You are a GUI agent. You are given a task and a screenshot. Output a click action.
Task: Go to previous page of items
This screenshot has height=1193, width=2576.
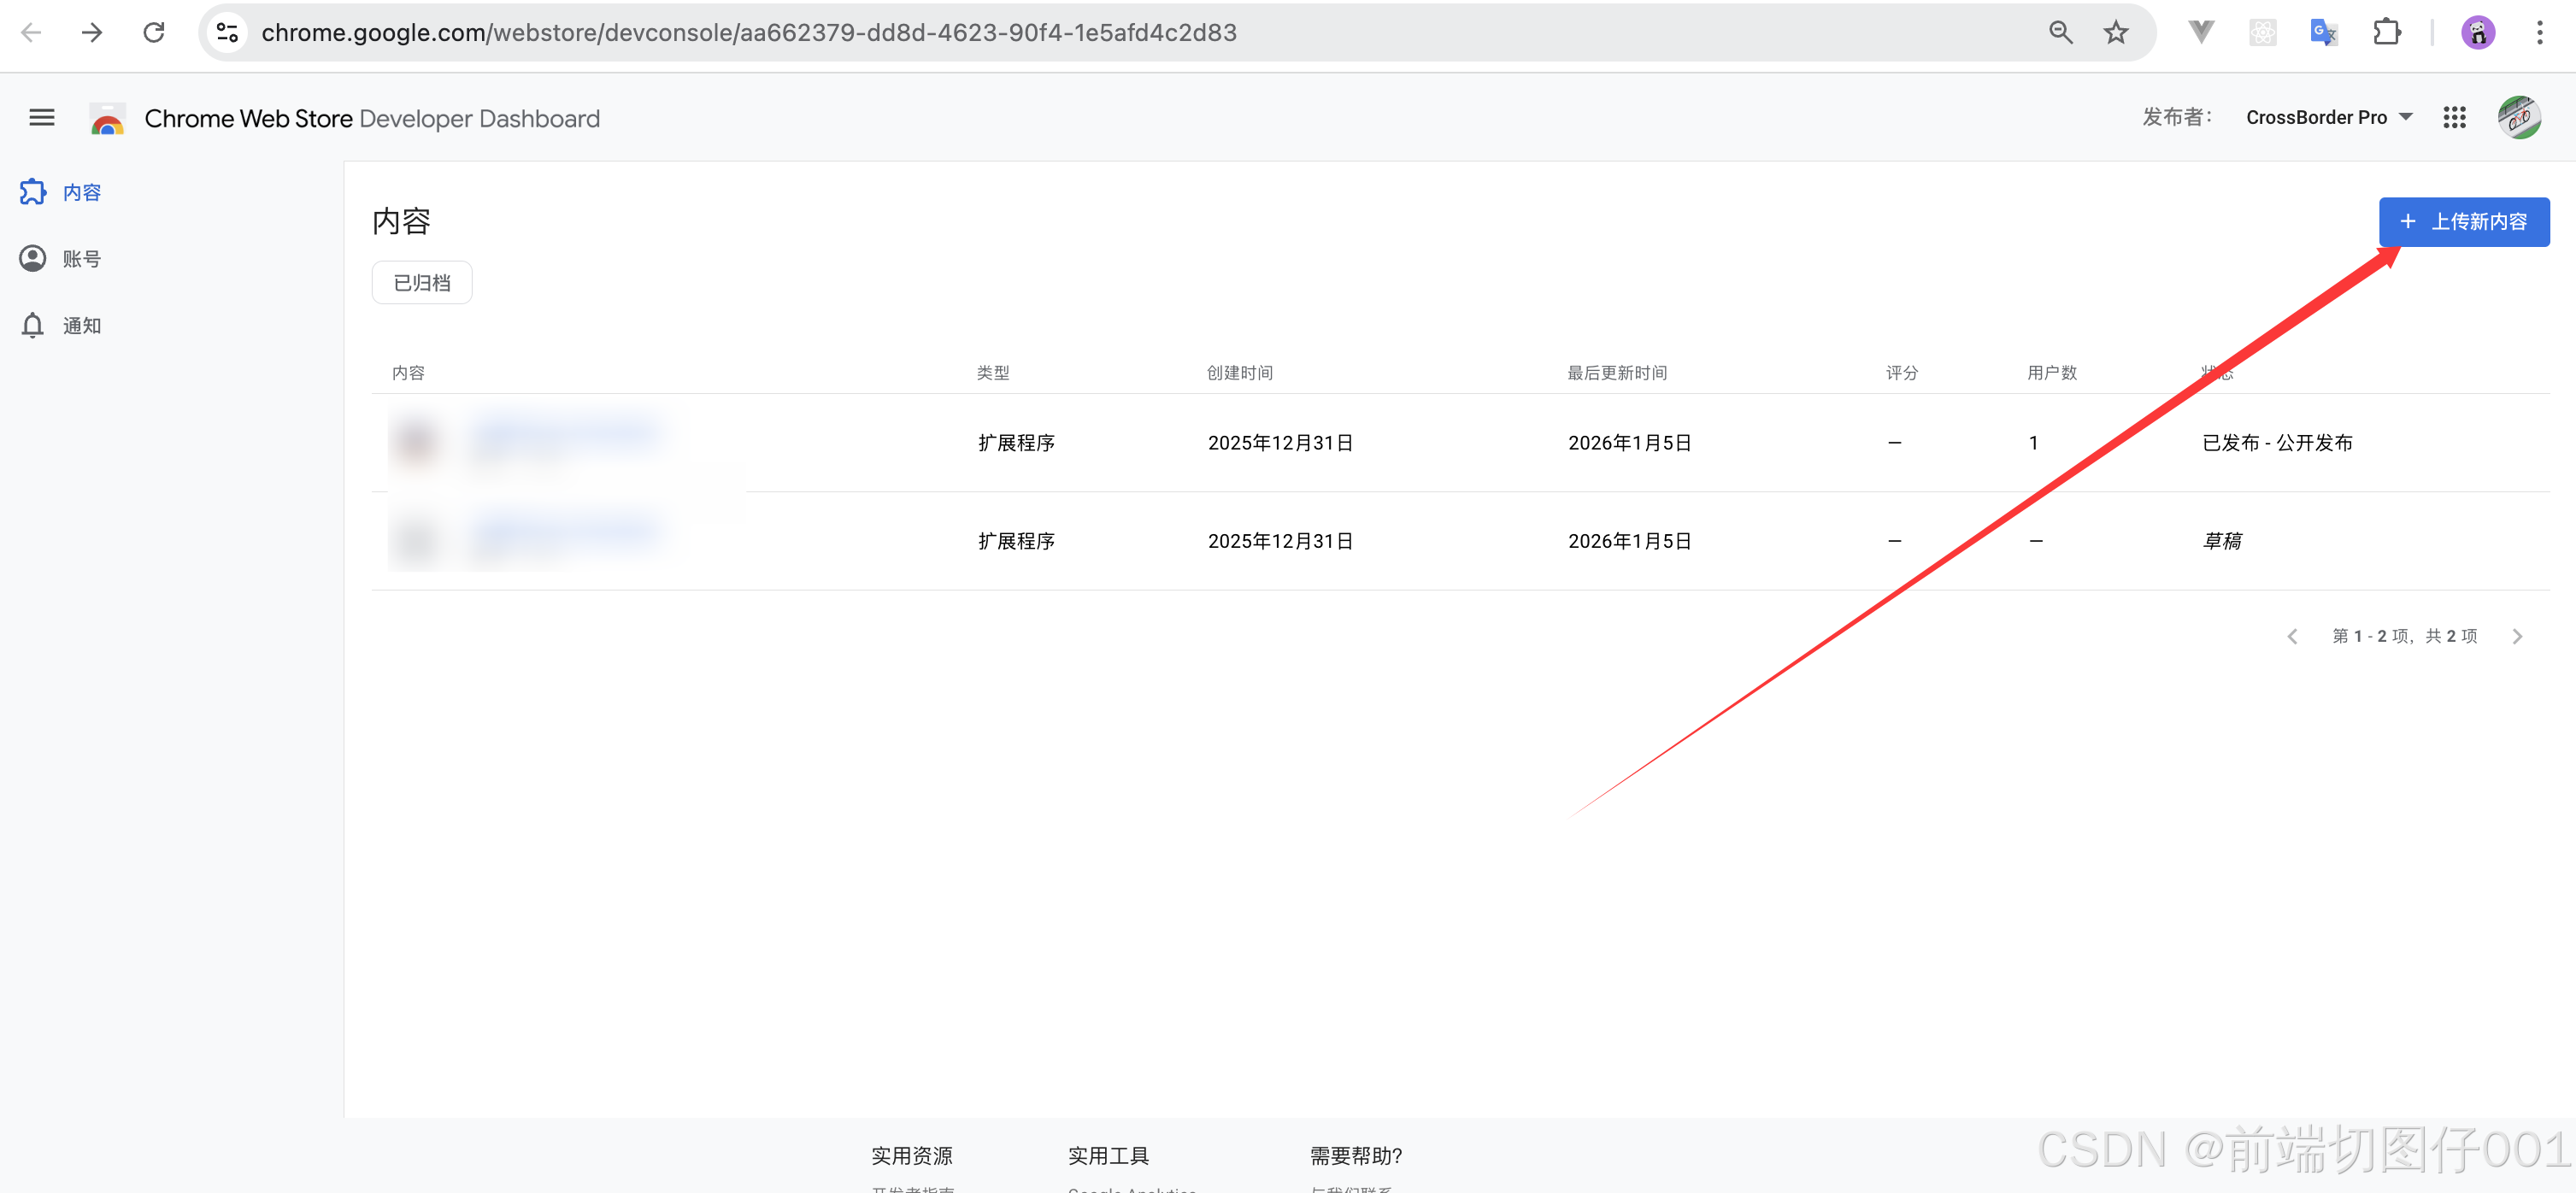pos(2292,636)
